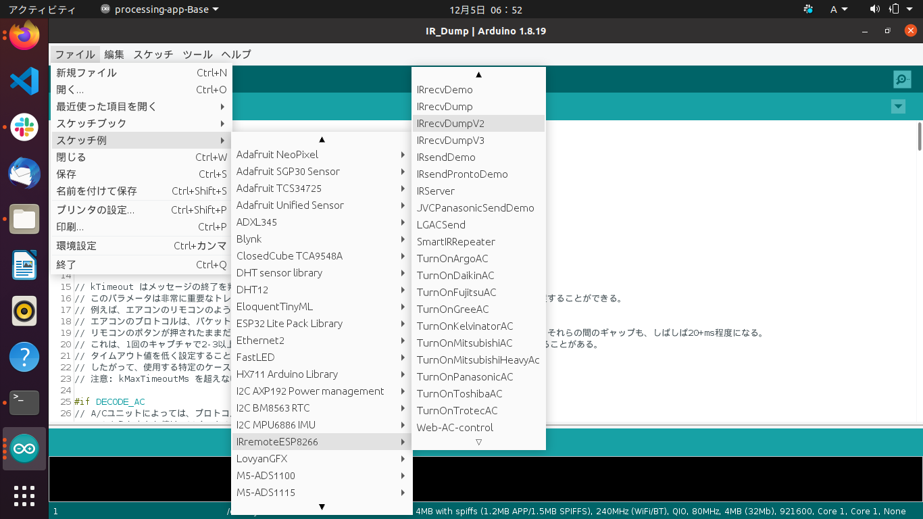Open processing-app-Base app menu
The height and width of the screenshot is (519, 923).
(159, 9)
